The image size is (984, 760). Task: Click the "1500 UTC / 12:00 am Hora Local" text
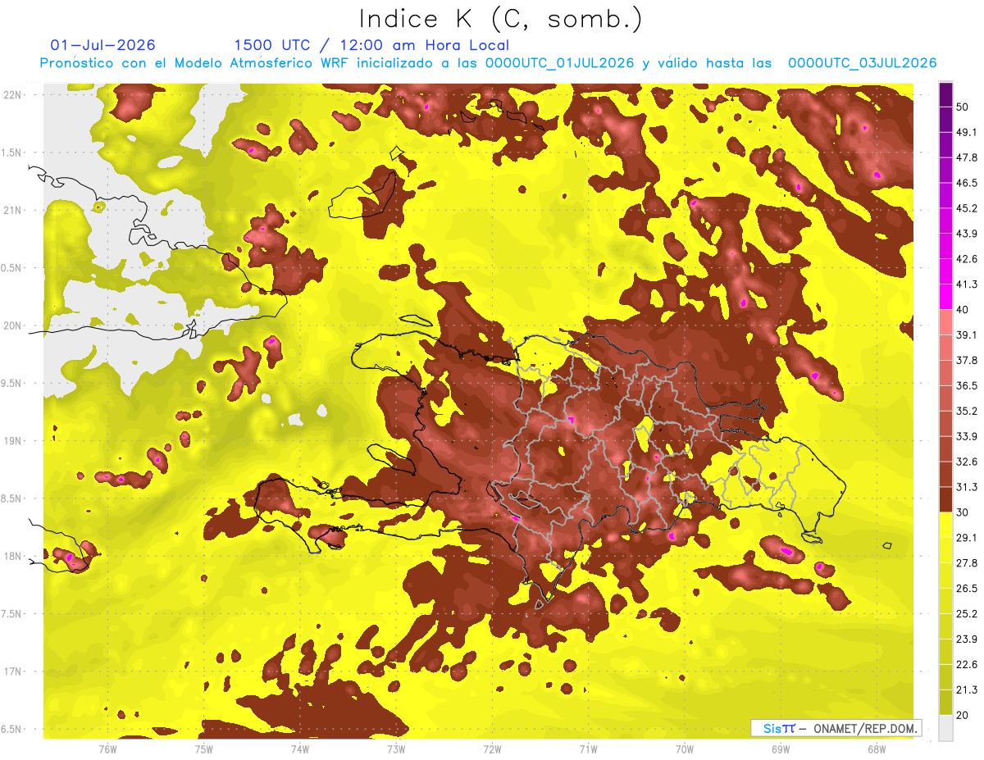pyautogui.click(x=371, y=45)
